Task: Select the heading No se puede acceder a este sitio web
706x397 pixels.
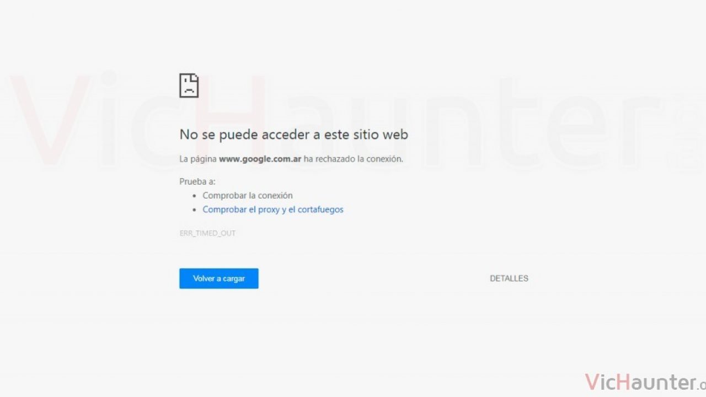Action: [294, 134]
